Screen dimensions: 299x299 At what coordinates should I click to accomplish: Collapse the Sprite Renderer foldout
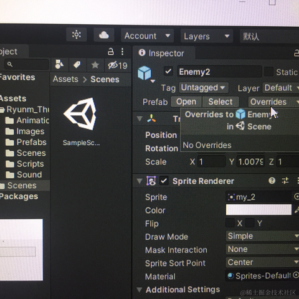[140, 181]
